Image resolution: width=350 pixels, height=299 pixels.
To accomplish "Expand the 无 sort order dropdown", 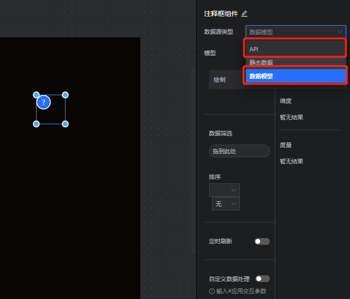I will click(226, 204).
